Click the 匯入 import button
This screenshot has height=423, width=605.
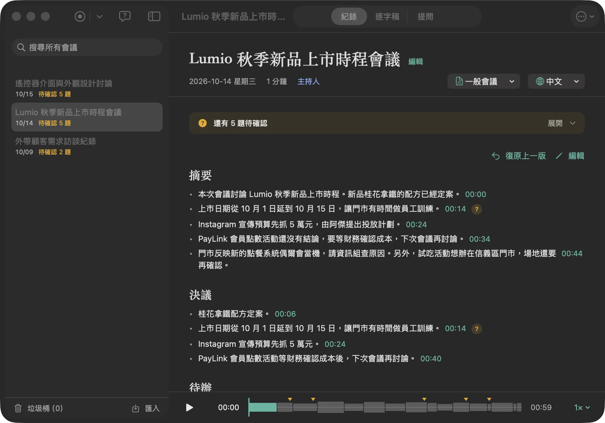click(x=146, y=408)
